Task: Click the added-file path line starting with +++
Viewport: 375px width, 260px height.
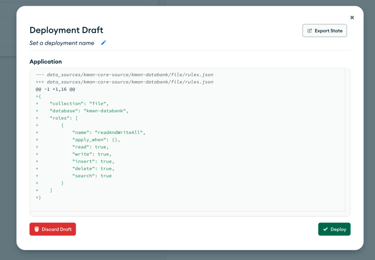Action: (125, 82)
